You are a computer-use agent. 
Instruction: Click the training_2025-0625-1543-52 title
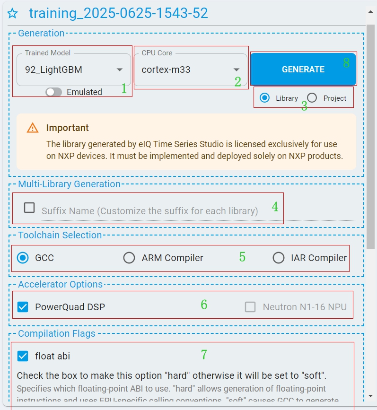click(x=118, y=13)
